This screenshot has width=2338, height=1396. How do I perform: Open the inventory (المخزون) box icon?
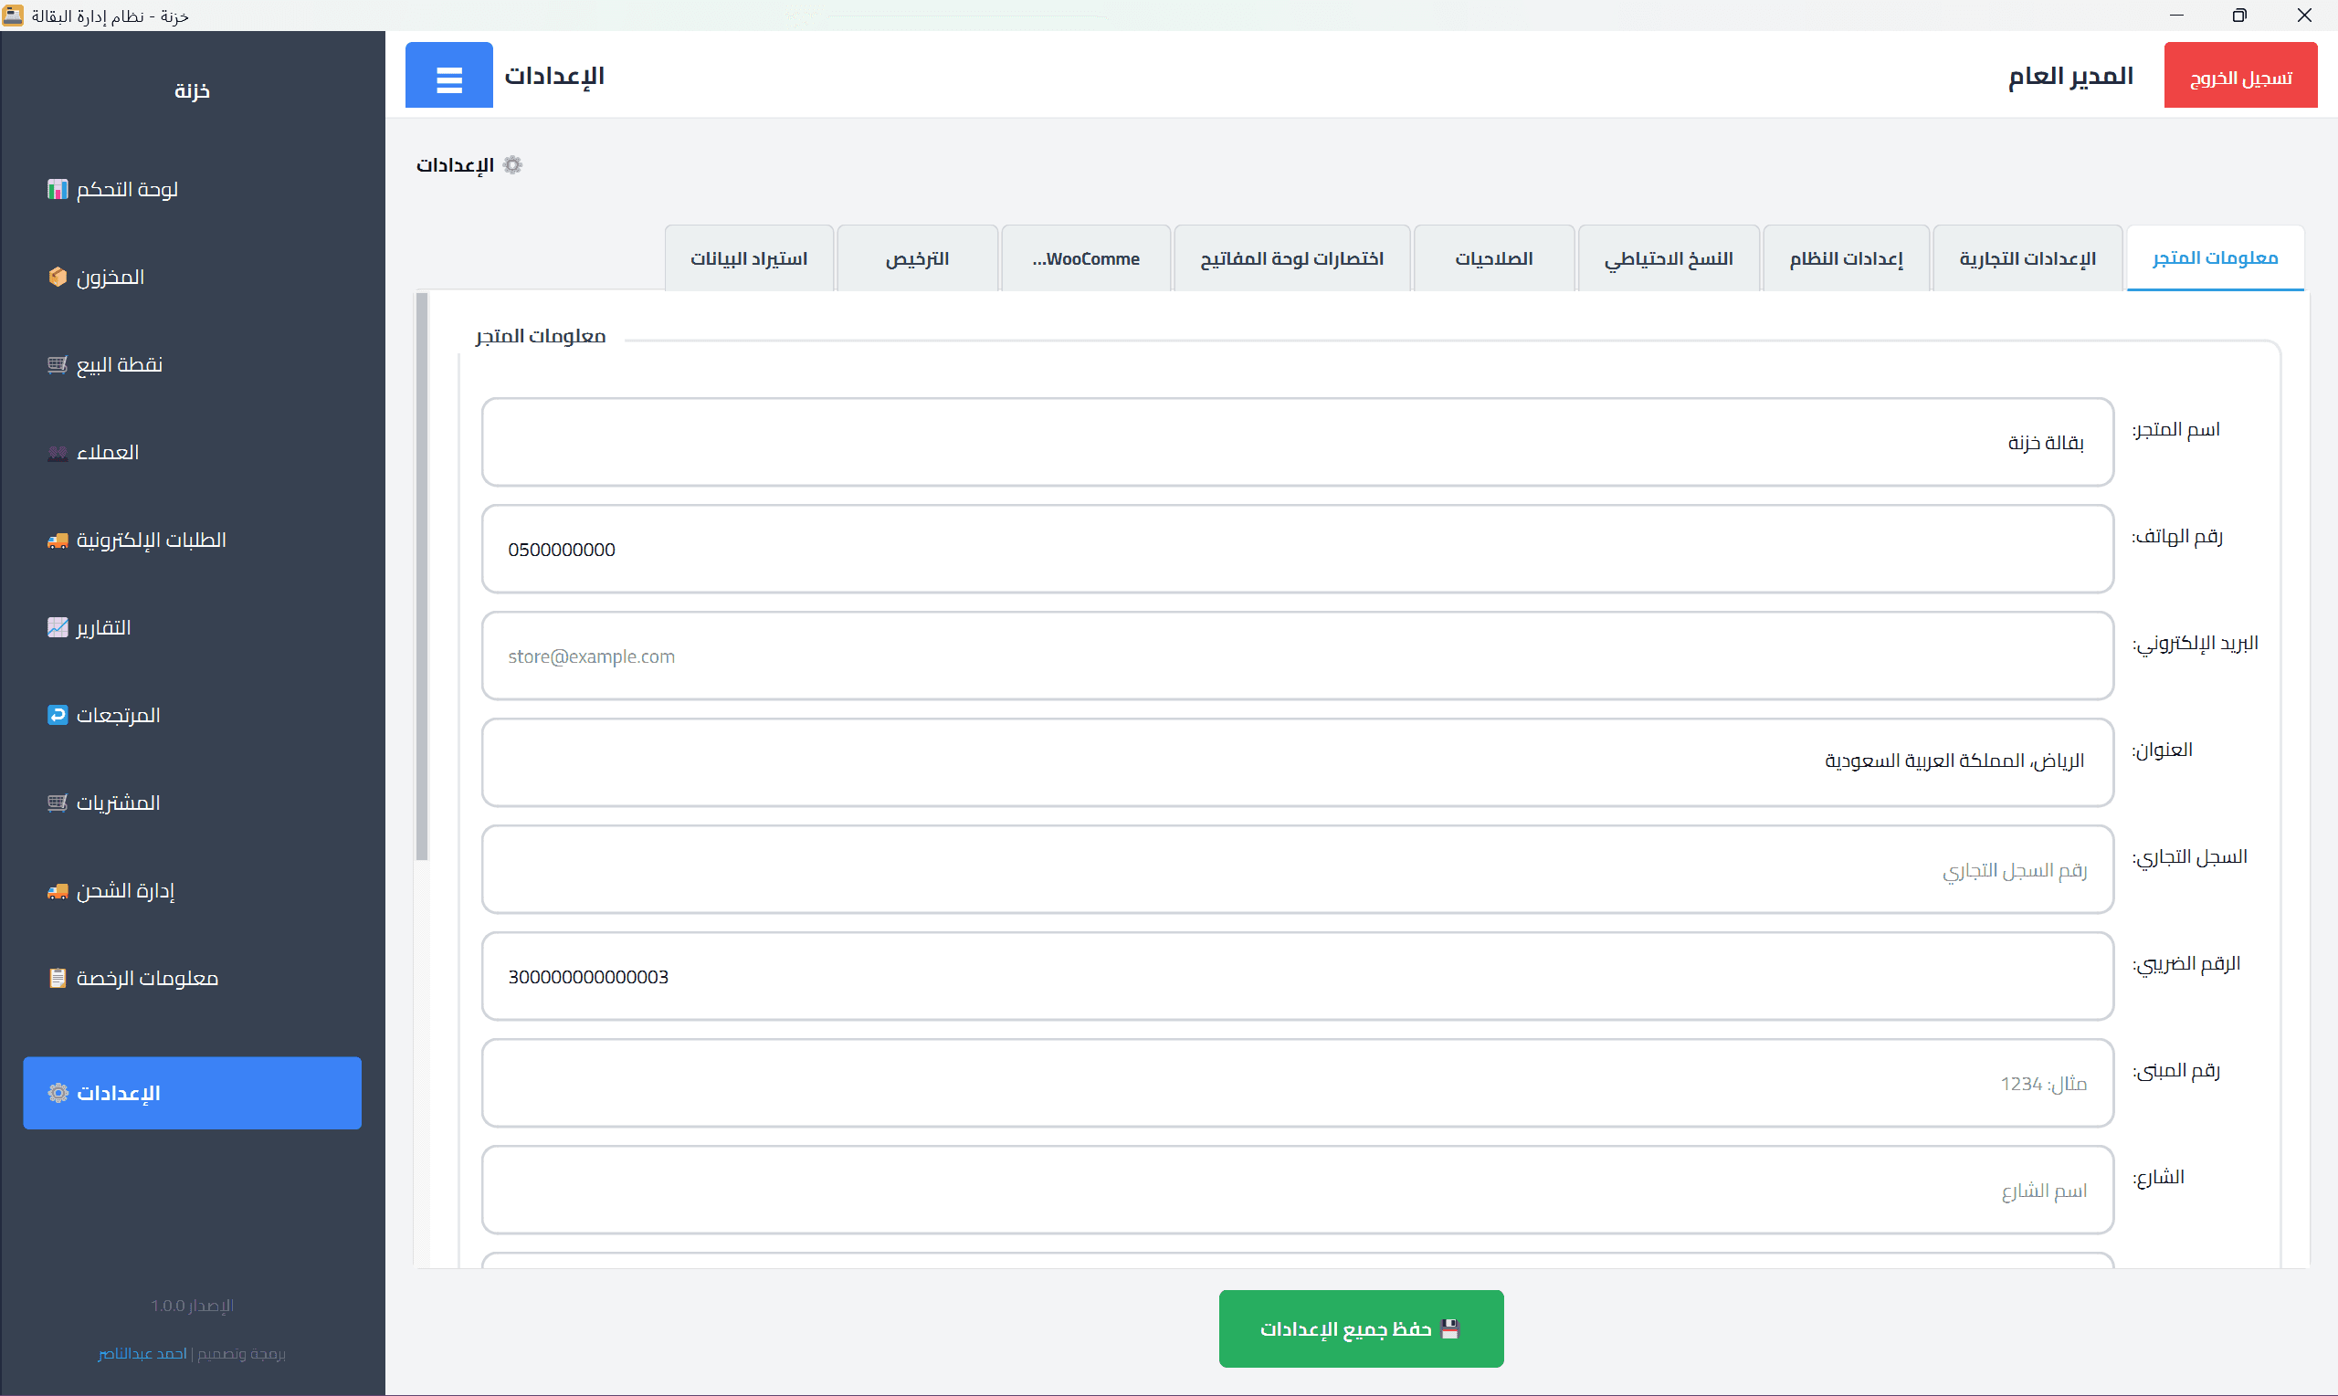[x=58, y=277]
